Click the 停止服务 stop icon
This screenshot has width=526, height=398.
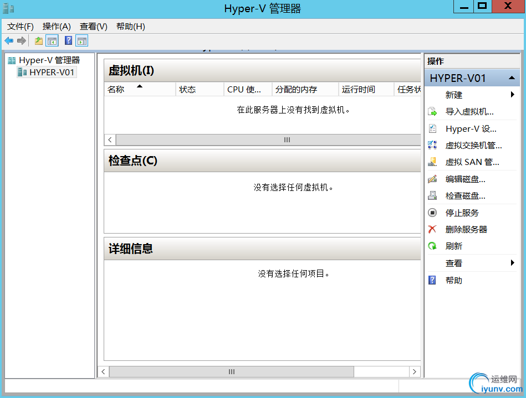(x=432, y=213)
